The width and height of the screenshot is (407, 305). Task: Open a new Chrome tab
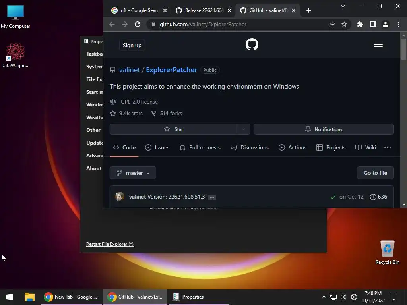(308, 10)
